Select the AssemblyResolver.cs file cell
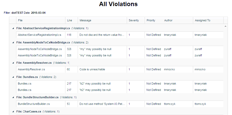 (41, 69)
